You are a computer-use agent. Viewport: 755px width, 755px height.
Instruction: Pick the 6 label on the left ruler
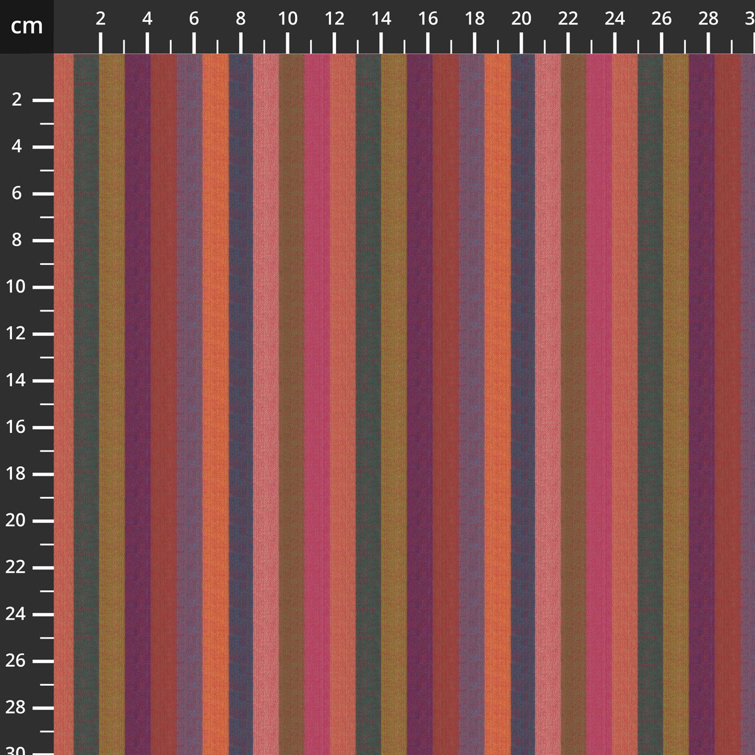click(x=17, y=193)
